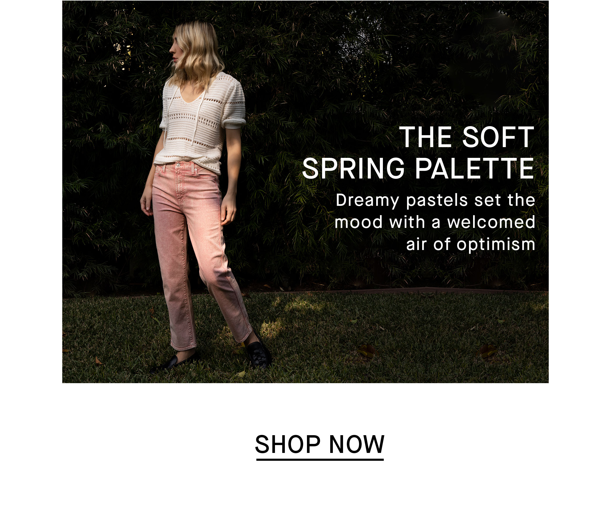
Task: Click the underline beneath SHOP NOW
Action: [320, 460]
